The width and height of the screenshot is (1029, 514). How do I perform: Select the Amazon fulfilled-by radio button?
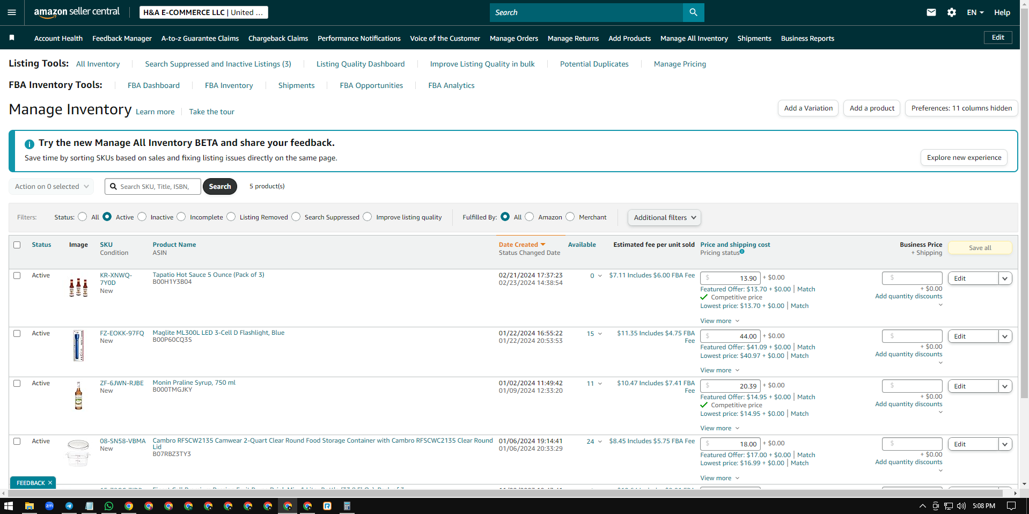530,217
